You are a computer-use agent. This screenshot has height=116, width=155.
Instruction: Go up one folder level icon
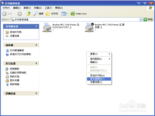(x=29, y=14)
